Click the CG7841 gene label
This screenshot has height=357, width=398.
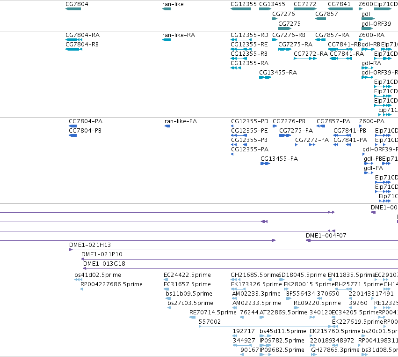339,4
